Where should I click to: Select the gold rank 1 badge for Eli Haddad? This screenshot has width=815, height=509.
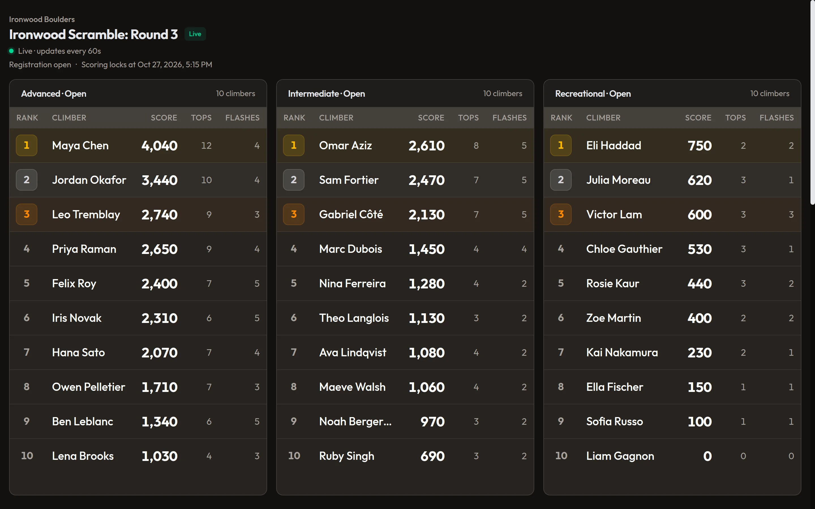coord(561,145)
